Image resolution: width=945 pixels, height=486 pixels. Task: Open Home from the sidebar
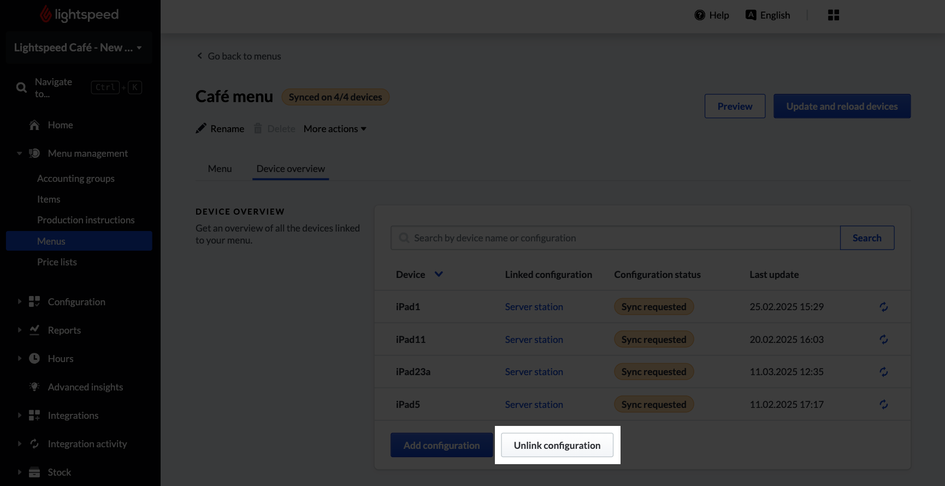click(x=60, y=125)
